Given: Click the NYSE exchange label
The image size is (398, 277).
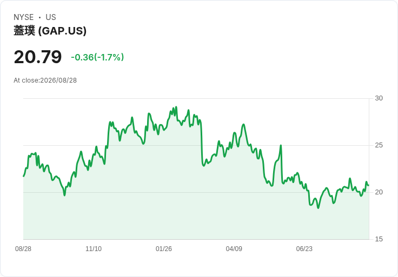Looking at the screenshot, I should [x=24, y=17].
